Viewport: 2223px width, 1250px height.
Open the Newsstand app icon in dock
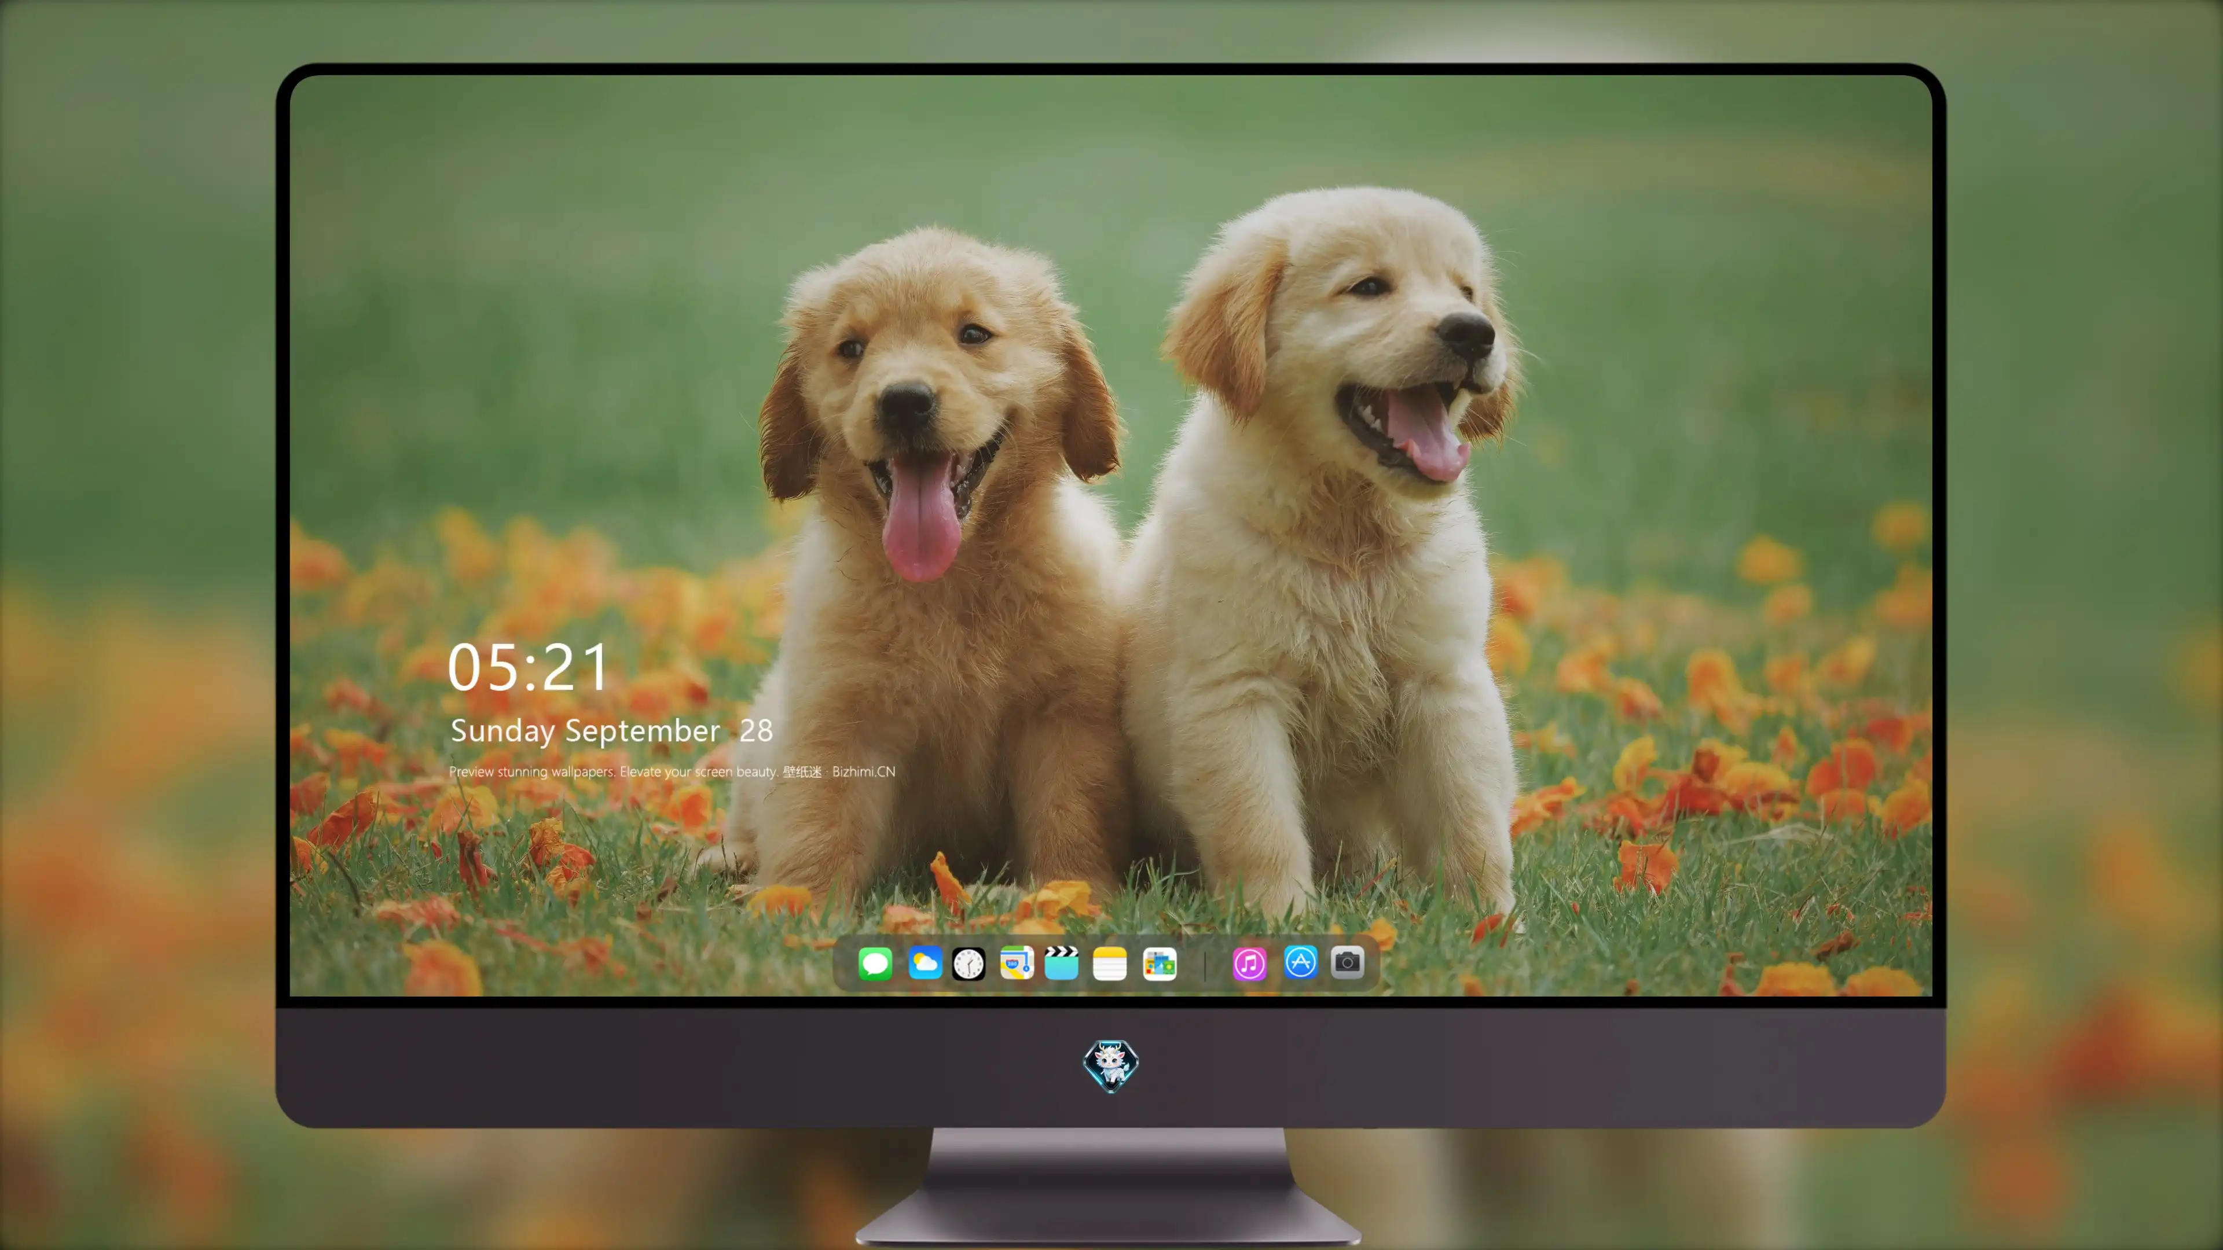(1160, 964)
